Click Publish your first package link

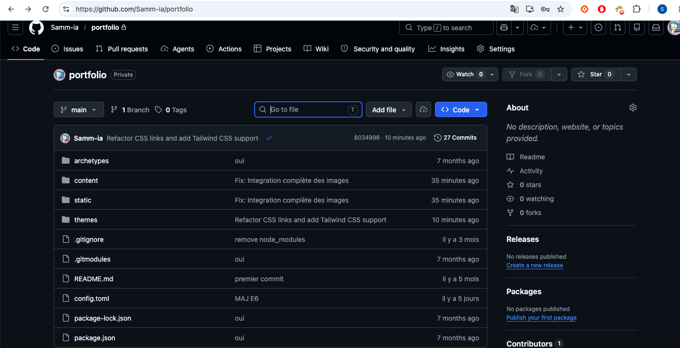(x=541, y=318)
